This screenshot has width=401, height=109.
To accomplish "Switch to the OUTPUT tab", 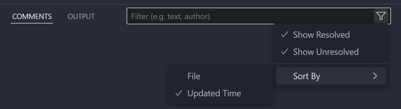I will 81,16.
